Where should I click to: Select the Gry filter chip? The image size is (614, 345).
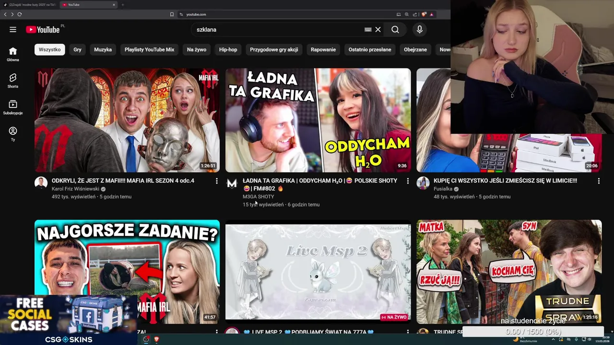78,49
